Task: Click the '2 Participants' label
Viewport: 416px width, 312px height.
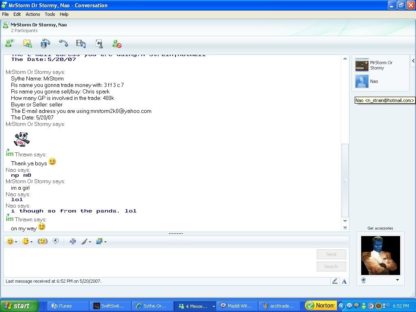Action: pos(24,31)
